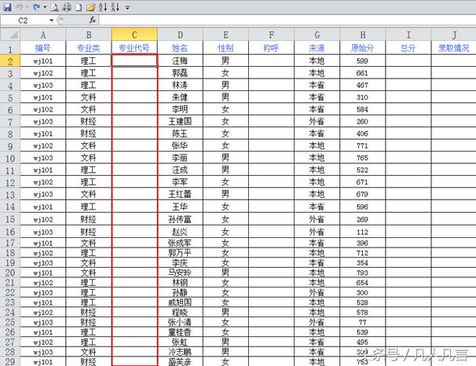Open a file with the folder icon
Image resolution: width=476 pixels, height=366 pixels.
[x=90, y=7]
